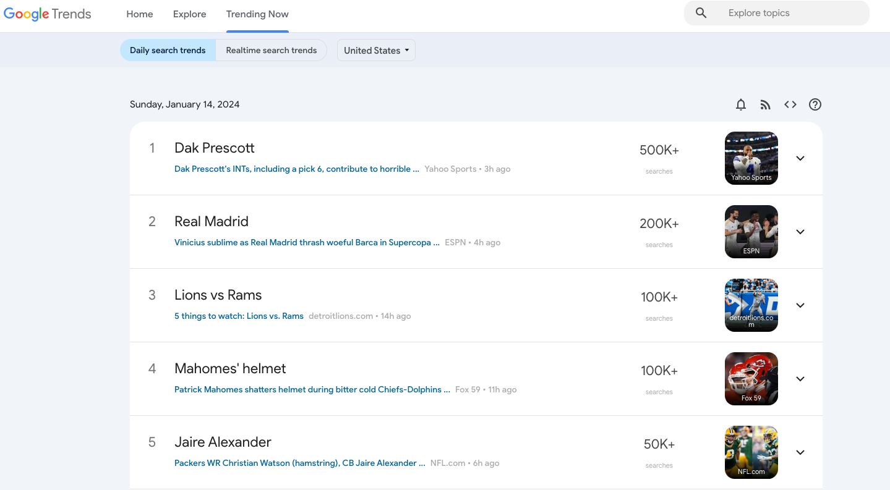Open '5 things to watch: Lions vs. Rams' link
890x490 pixels.
(x=239, y=316)
